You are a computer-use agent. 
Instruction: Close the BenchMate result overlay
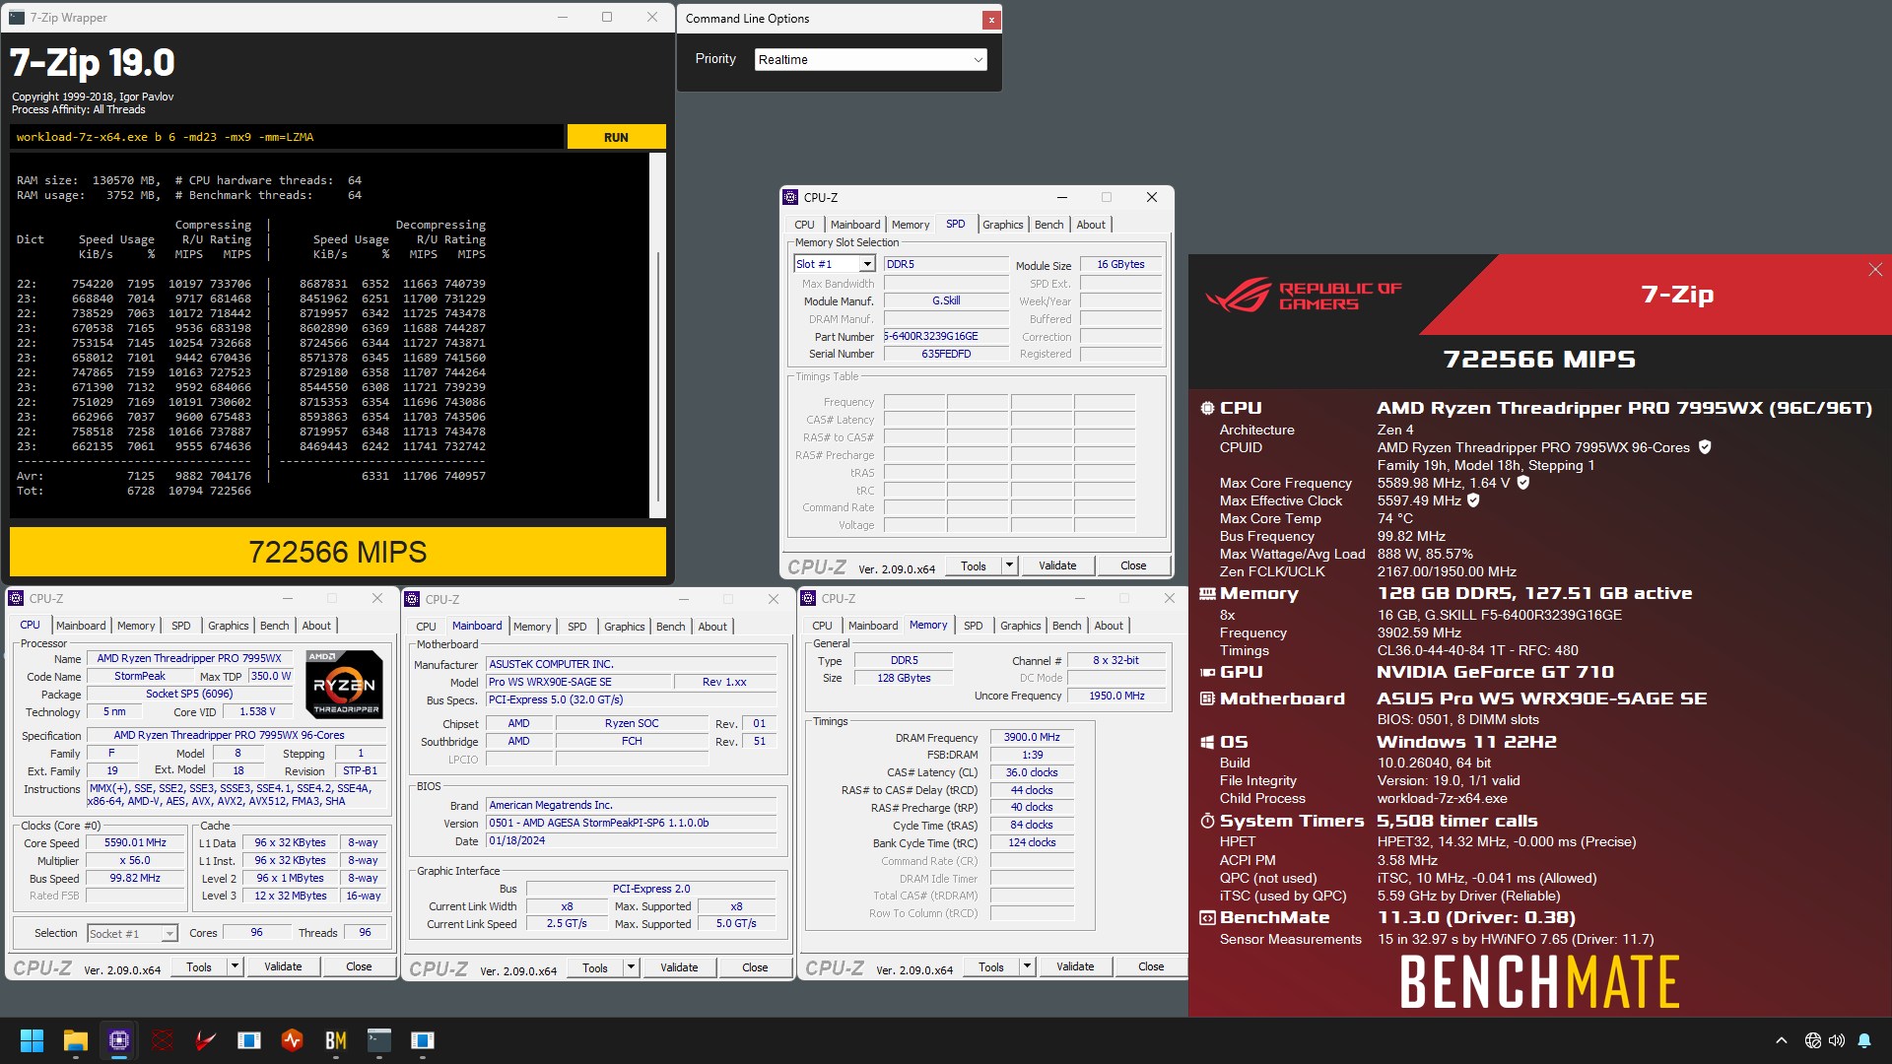point(1875,270)
